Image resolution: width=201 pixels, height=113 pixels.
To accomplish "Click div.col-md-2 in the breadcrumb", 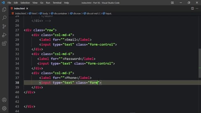I will click(x=93, y=13).
